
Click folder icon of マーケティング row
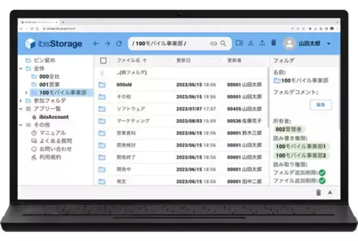(102, 121)
